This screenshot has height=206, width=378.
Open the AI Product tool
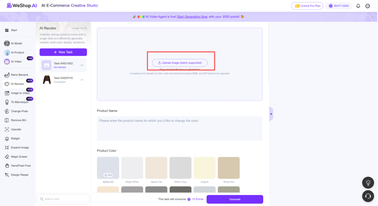pos(17,52)
